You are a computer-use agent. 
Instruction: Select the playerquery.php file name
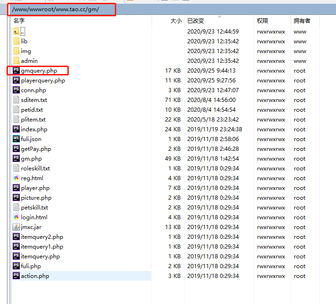tap(43, 81)
